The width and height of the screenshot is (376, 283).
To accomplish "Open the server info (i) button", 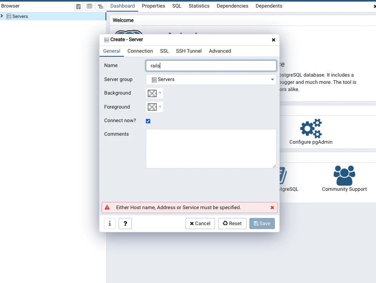I will point(110,224).
